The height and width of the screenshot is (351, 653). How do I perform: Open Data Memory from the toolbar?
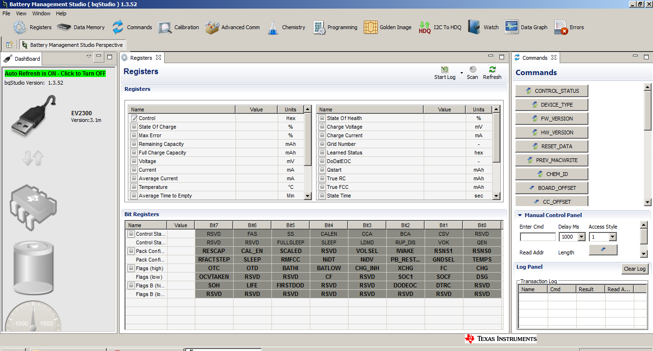[80, 27]
